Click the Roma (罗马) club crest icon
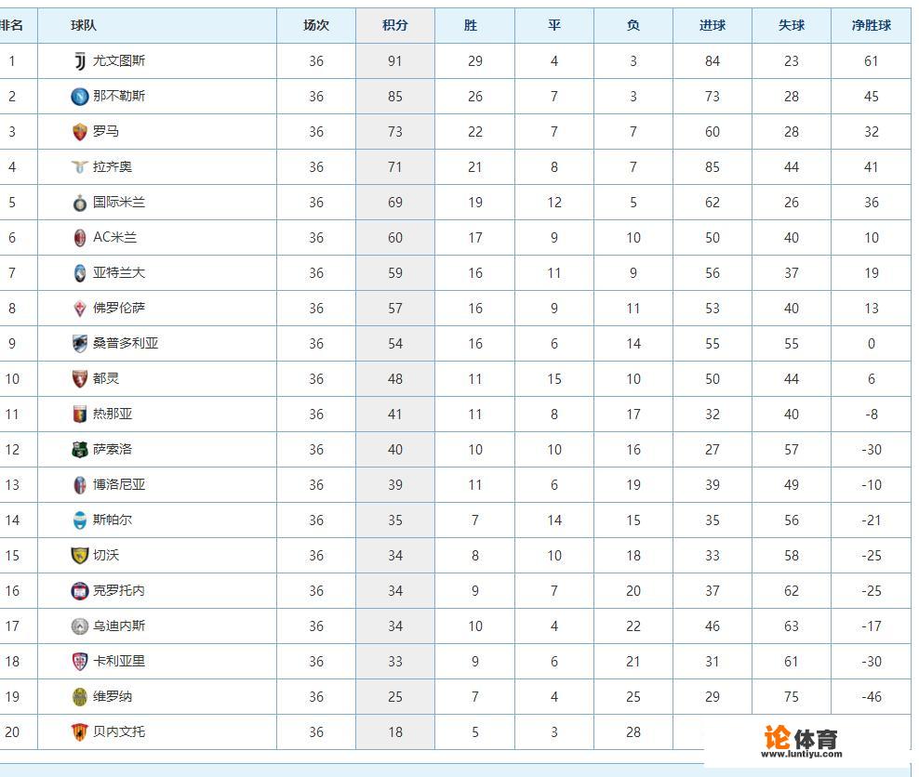The height and width of the screenshot is (777, 919). tap(80, 132)
